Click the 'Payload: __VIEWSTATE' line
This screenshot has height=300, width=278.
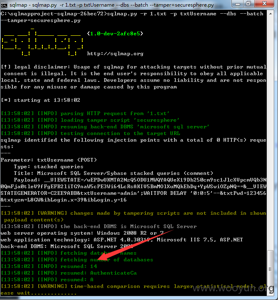(140, 180)
